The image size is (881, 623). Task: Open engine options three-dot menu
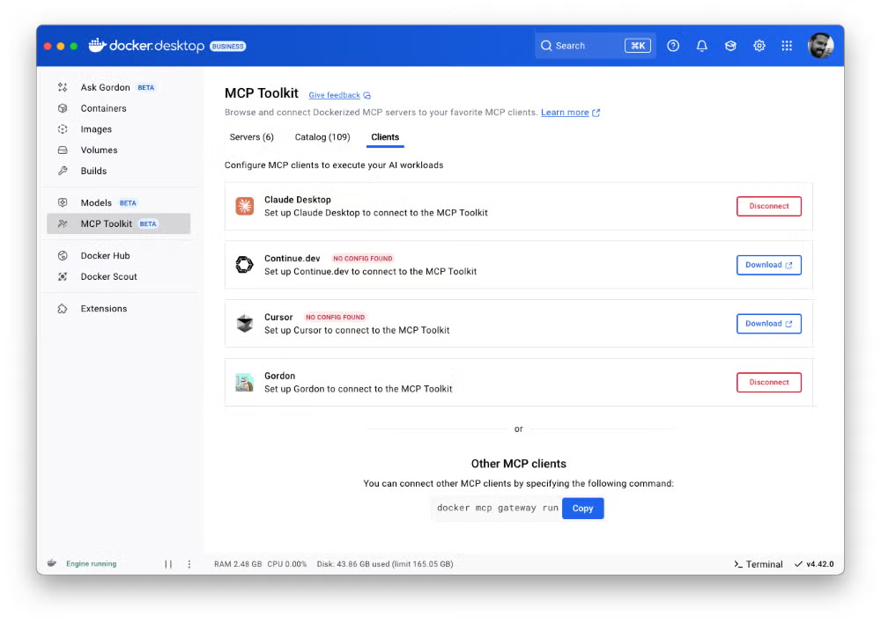tap(189, 564)
